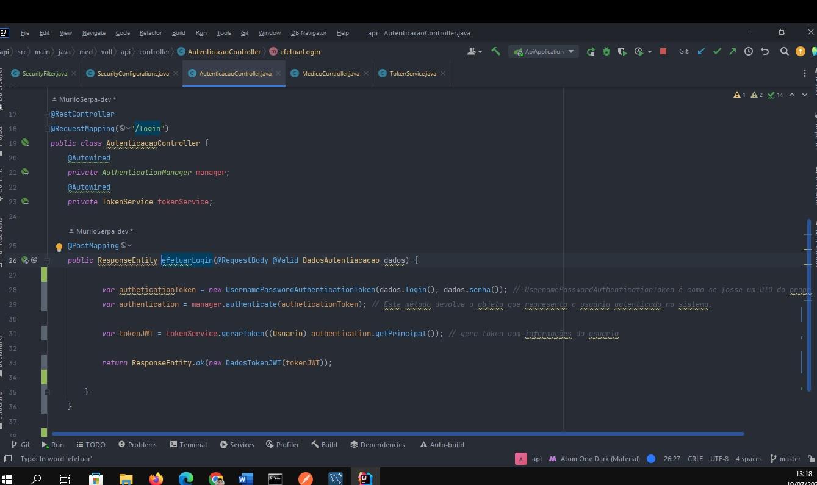This screenshot has height=485, width=817.
Task: Close the AutenticacaoController.java tab
Action: coord(278,73)
